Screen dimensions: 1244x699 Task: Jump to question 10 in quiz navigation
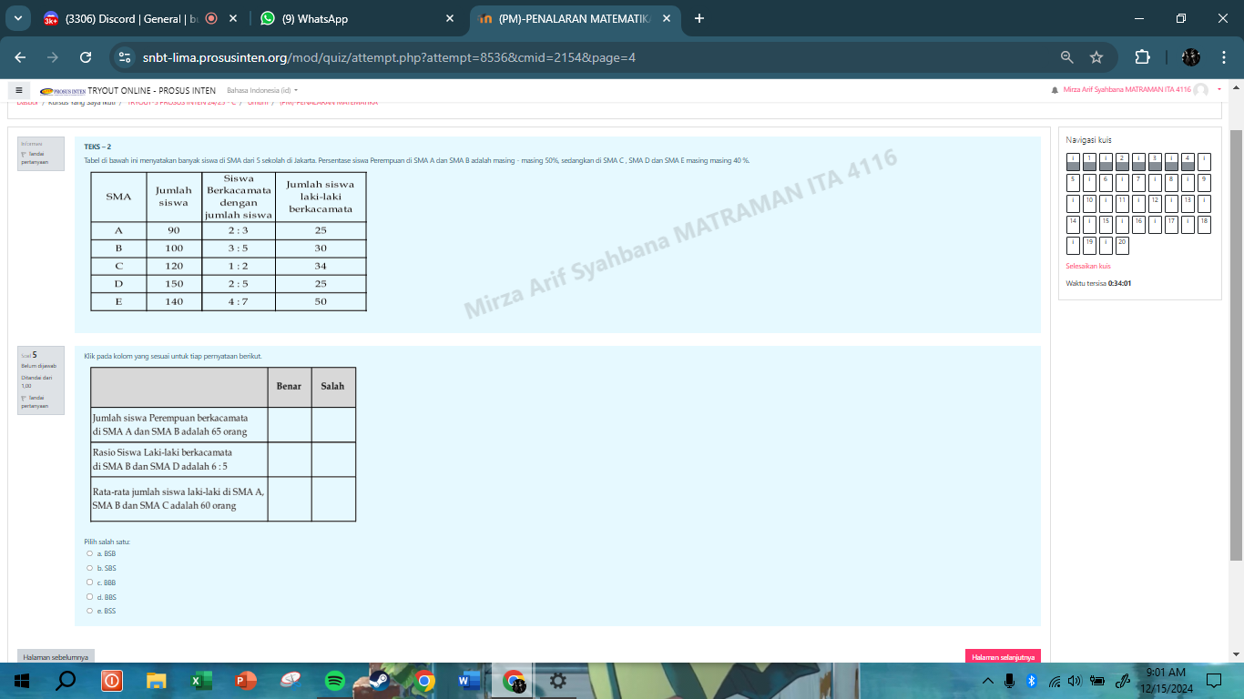1089,204
